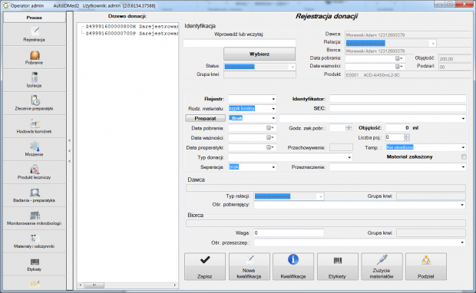This screenshot has height=293, width=476.
Task: Click Kwalifikacja info icon button
Action: [293, 267]
